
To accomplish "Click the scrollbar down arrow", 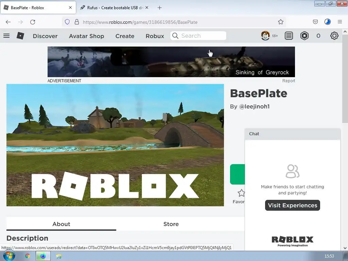I will point(345,248).
